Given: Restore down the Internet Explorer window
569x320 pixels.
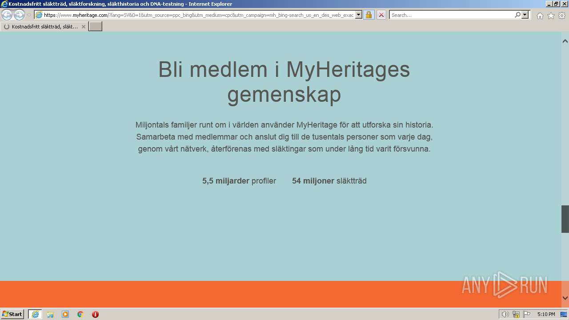Looking at the screenshot, I should (x=556, y=4).
